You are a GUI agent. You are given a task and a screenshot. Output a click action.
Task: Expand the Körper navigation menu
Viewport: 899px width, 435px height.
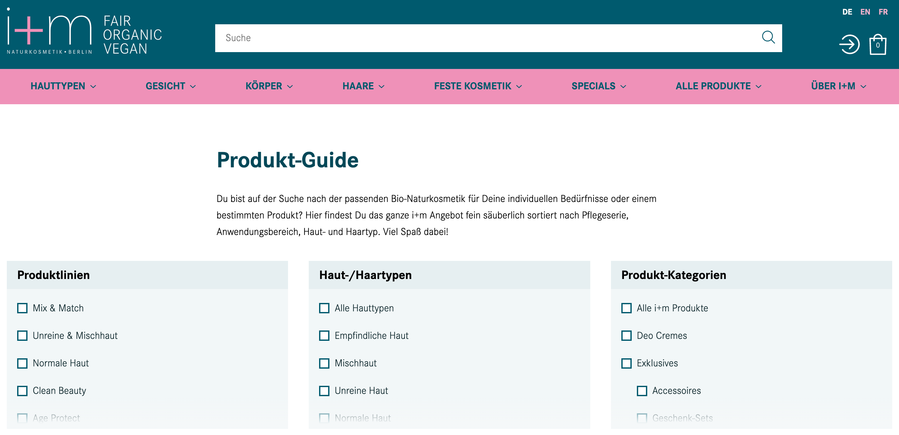269,86
